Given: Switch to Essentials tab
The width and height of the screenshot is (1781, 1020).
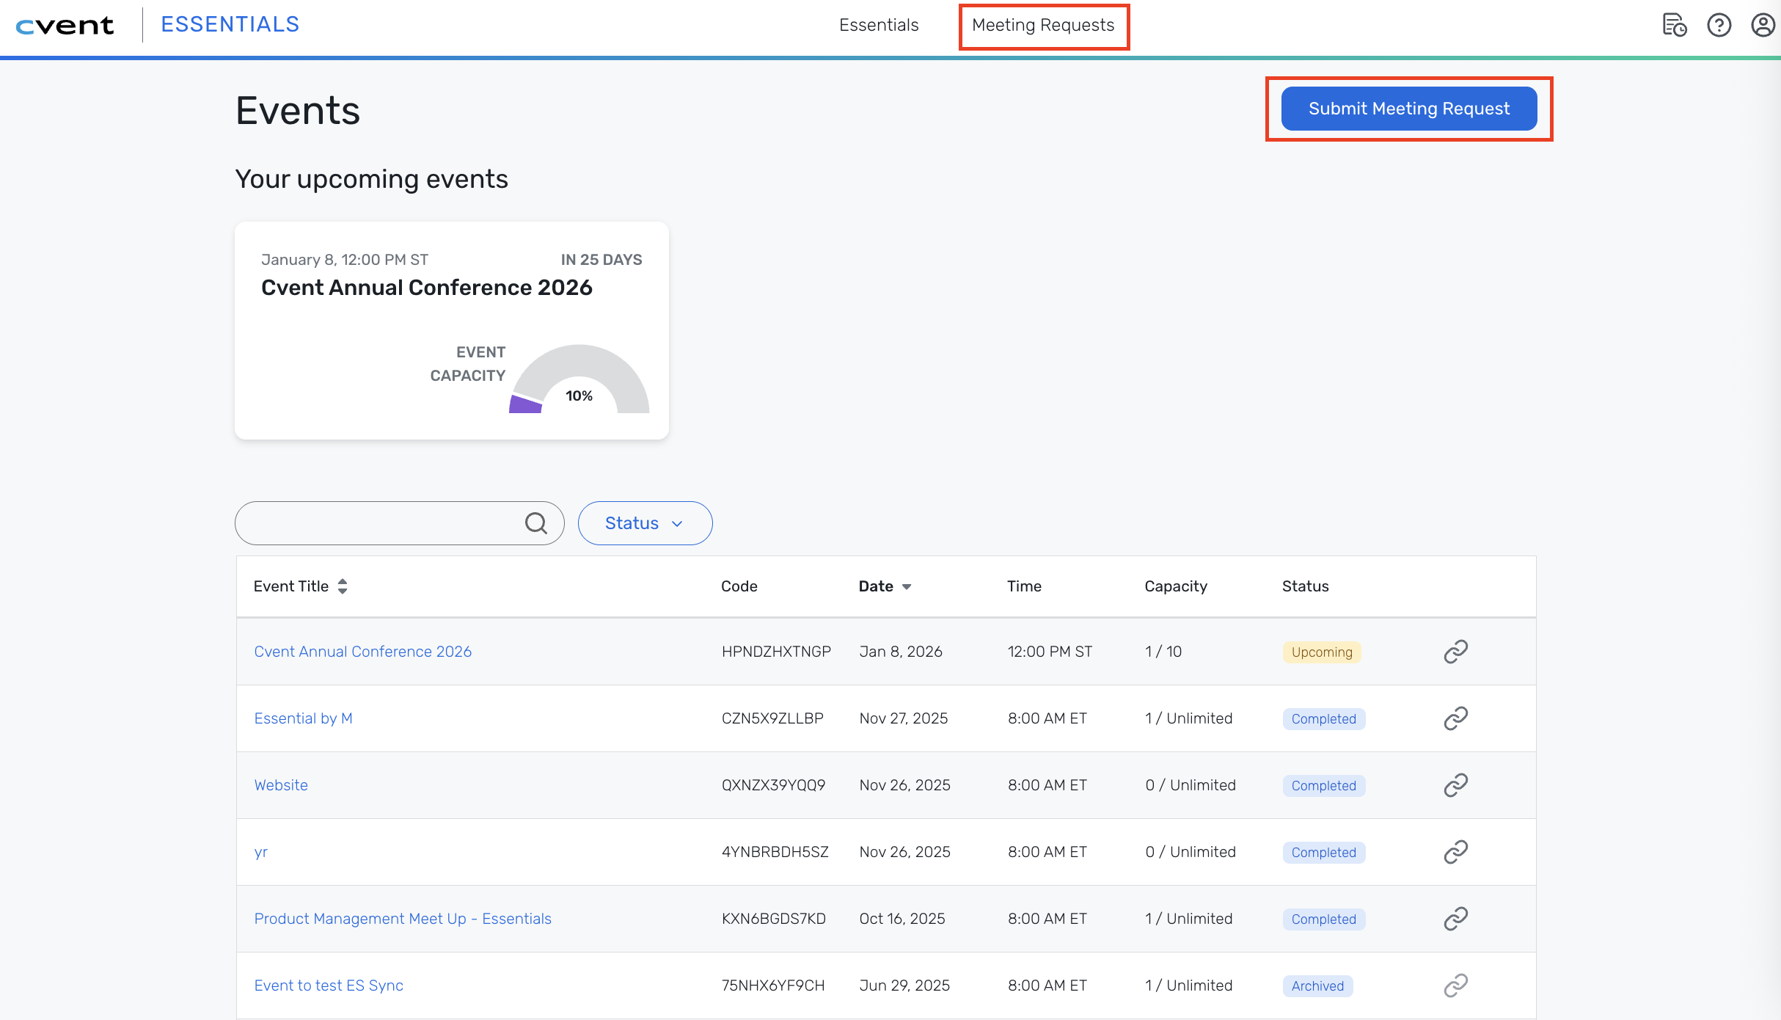Looking at the screenshot, I should (x=879, y=26).
